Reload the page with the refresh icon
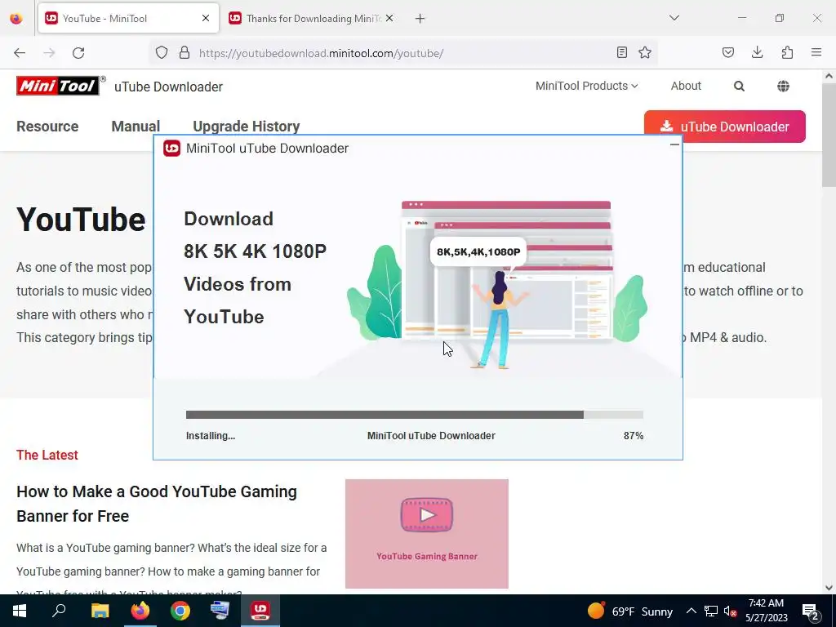 78,53
